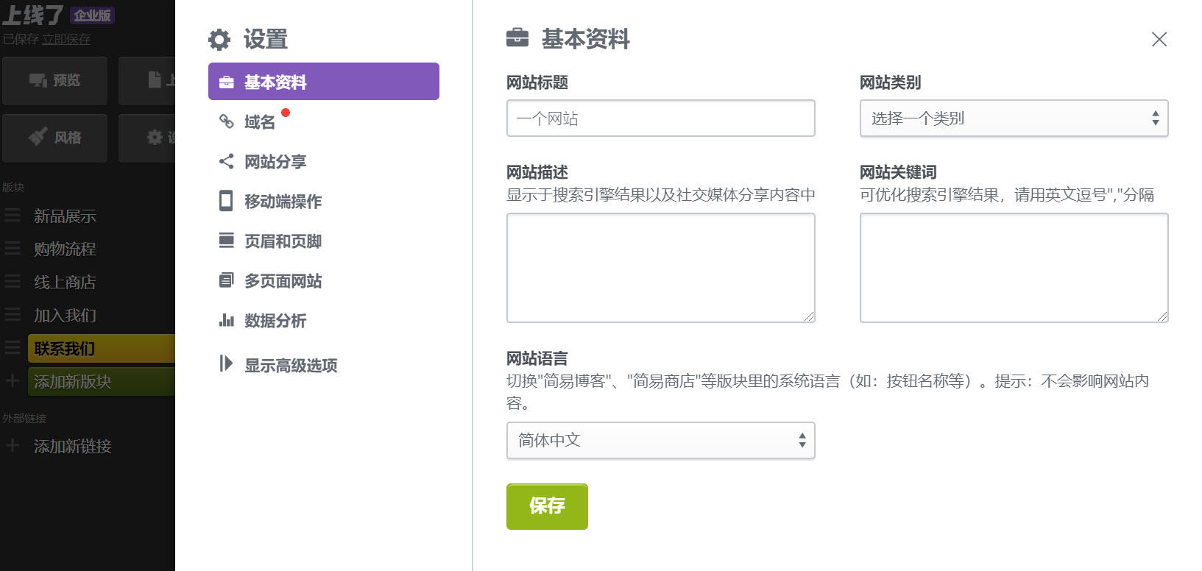Click the header-footer icon beside 页眉和页脚
Viewport: 1202px width, 571px height.
[227, 241]
